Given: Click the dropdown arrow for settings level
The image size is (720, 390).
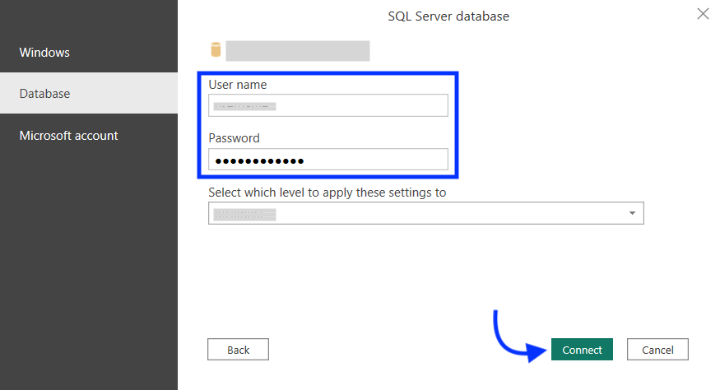Looking at the screenshot, I should click(632, 213).
